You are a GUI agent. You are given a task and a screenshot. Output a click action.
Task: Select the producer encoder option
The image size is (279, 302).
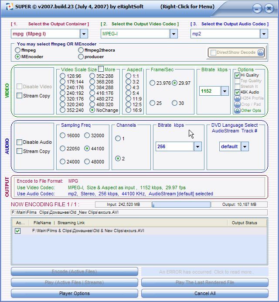[81, 57]
